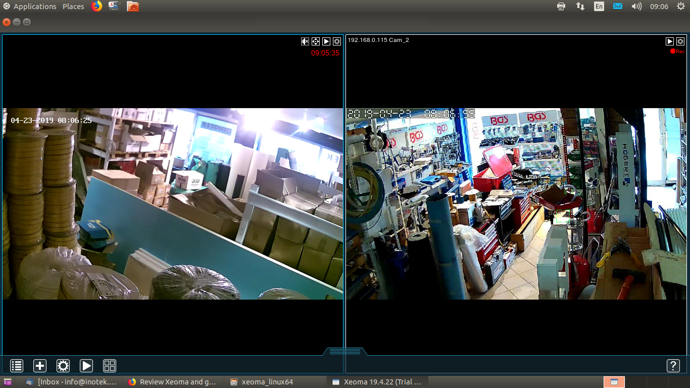This screenshot has height=388, width=690.
Task: Open the printer indicator in the tray
Action: click(x=561, y=7)
